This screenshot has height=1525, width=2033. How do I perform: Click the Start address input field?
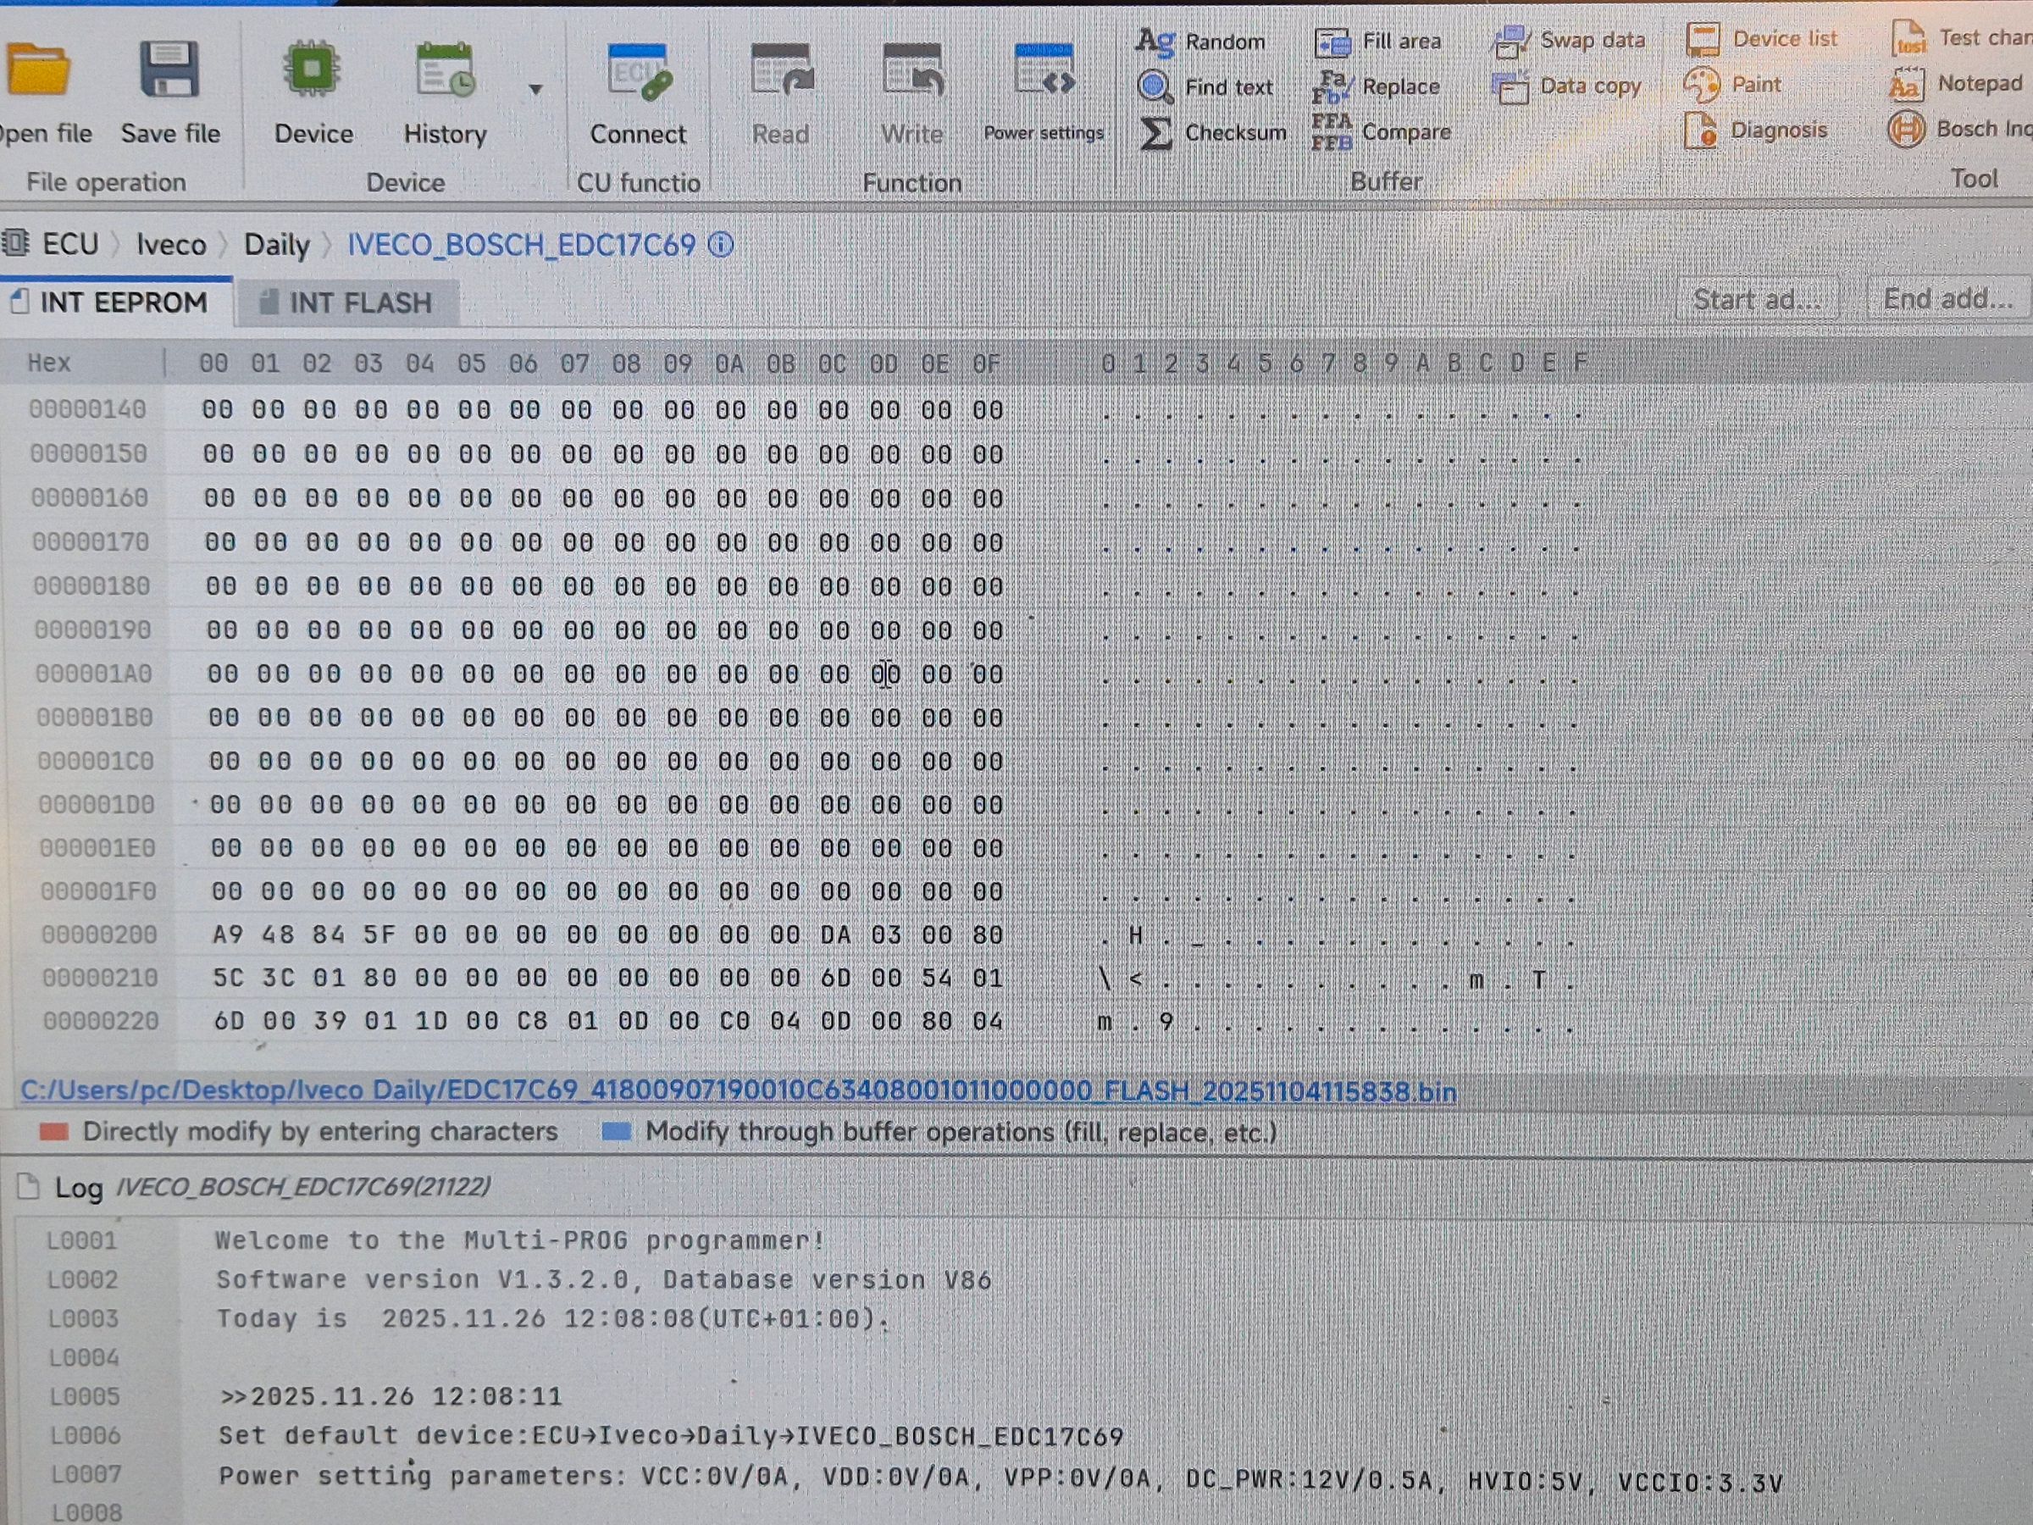1756,300
